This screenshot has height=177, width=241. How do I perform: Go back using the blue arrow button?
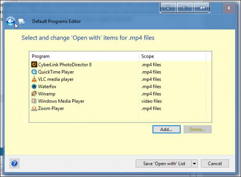click(x=11, y=21)
